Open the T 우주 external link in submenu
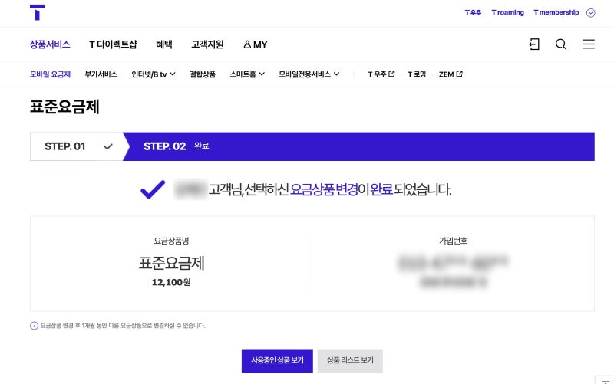 pyautogui.click(x=381, y=74)
